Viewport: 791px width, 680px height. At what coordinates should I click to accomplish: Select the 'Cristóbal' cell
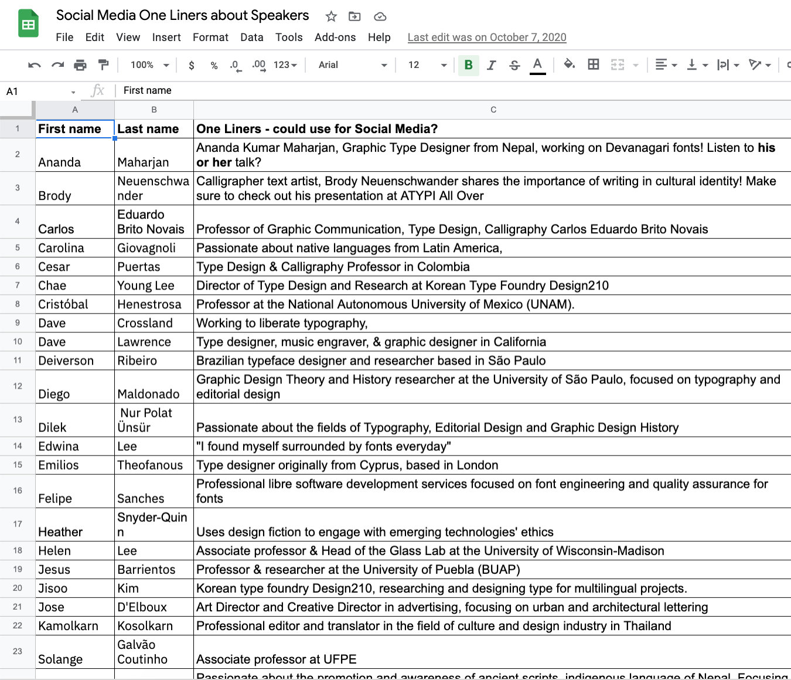pyautogui.click(x=75, y=304)
